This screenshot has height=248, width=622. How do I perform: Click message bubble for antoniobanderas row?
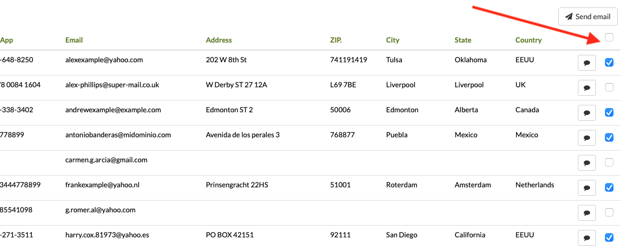coord(587,138)
